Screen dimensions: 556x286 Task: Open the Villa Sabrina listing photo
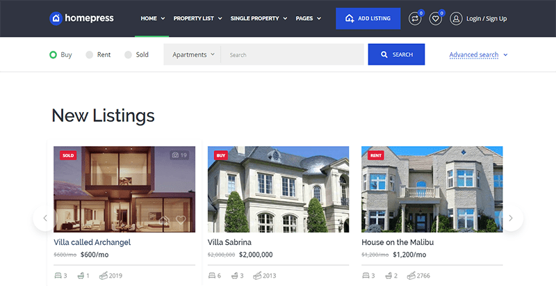click(x=279, y=189)
